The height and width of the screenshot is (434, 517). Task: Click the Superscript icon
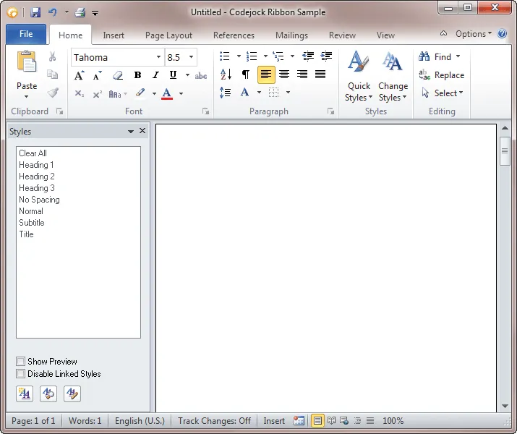point(98,94)
